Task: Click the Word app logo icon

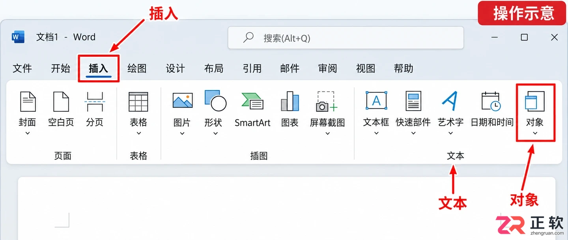Action: coord(18,37)
